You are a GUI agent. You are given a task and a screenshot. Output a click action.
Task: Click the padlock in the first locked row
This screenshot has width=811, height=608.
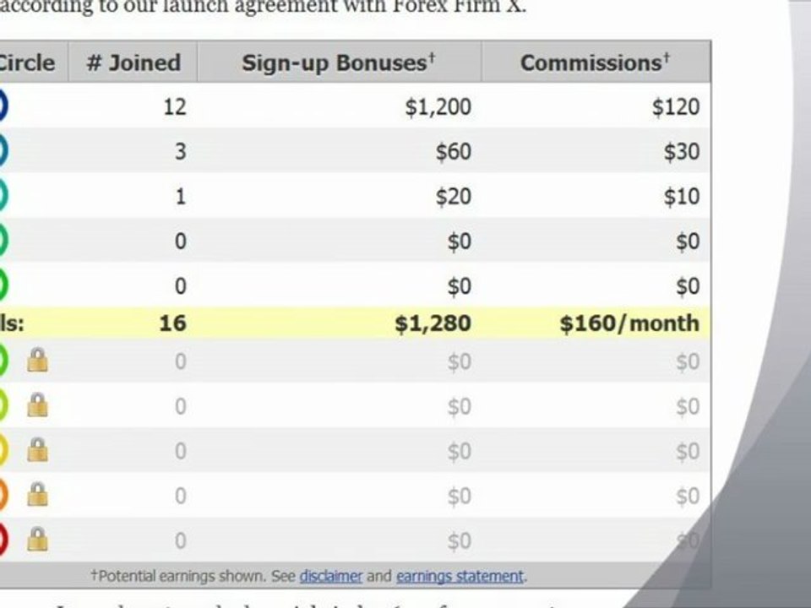point(37,360)
